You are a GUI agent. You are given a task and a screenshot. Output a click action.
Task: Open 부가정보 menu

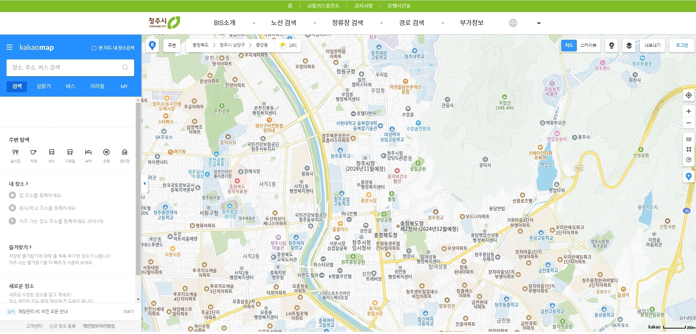pyautogui.click(x=472, y=23)
